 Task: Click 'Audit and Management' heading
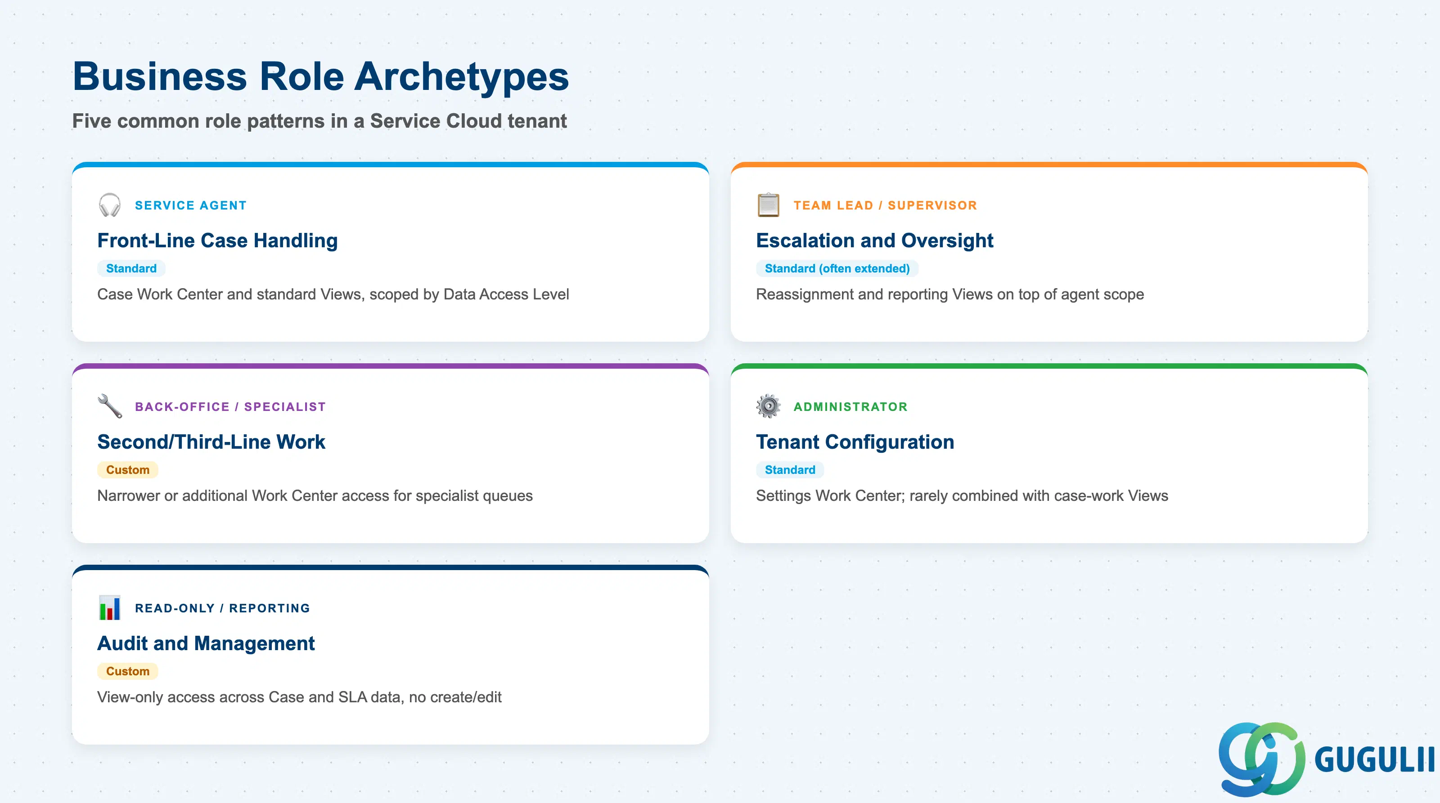206,643
